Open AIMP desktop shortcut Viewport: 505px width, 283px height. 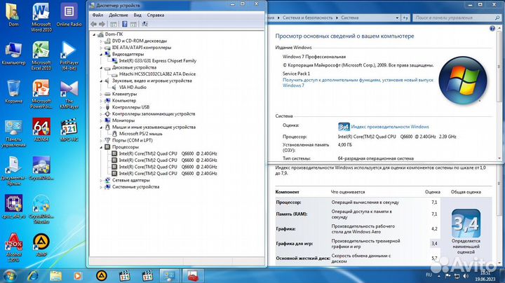click(41, 245)
